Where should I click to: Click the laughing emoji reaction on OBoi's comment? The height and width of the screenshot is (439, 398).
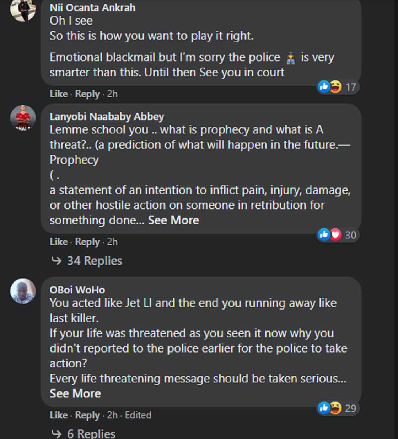pos(335,408)
